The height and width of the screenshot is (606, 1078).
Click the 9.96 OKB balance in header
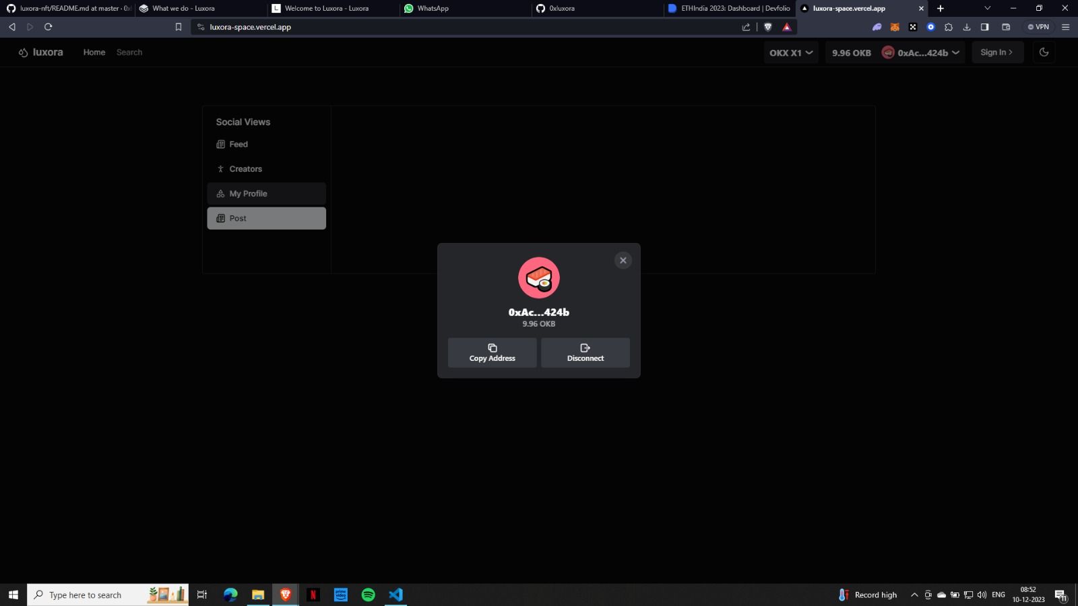(851, 53)
